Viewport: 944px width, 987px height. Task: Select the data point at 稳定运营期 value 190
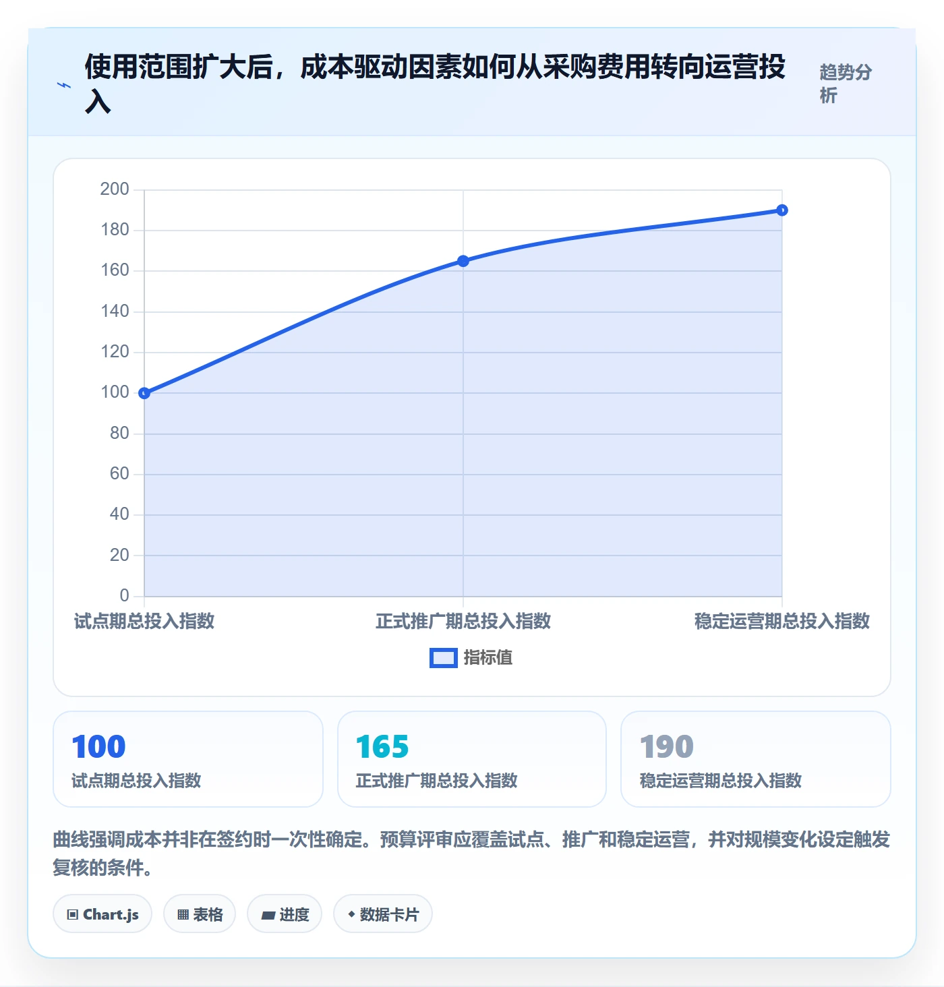782,210
